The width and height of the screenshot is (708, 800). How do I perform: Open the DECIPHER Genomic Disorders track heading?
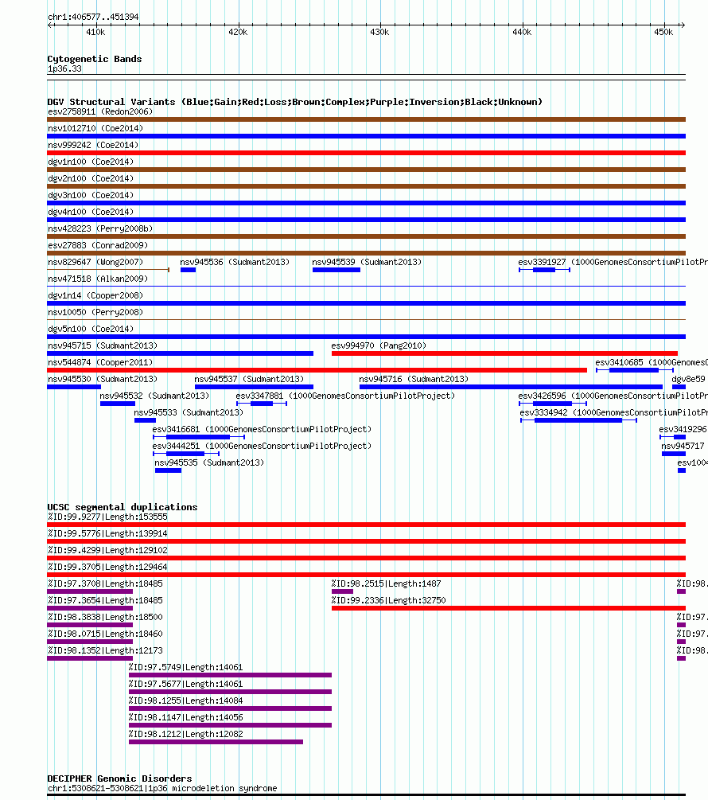click(120, 778)
